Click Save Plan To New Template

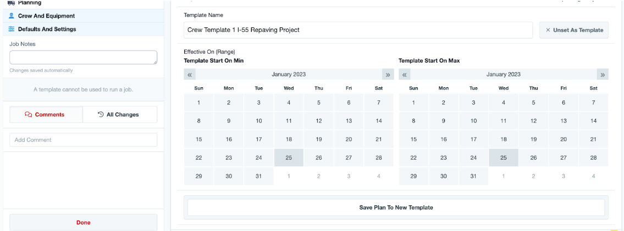(396, 207)
